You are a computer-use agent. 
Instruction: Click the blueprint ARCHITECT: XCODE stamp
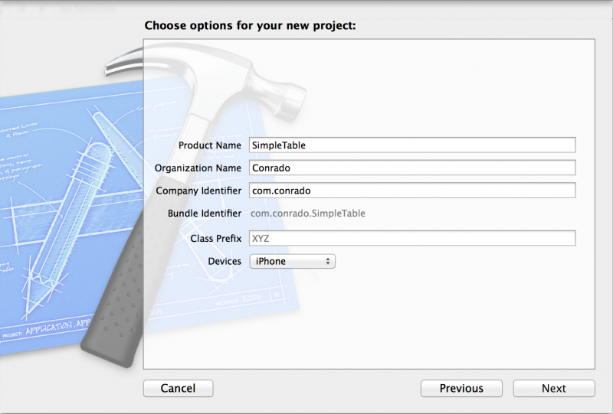pyautogui.click(x=238, y=300)
